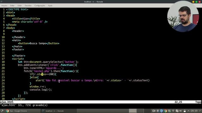This screenshot has width=202, height=113.
Task: Click the '</header>' closing tag
Action: [19, 37]
